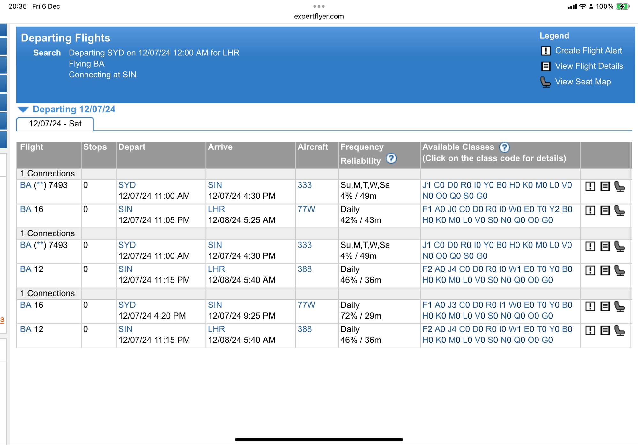The width and height of the screenshot is (638, 445).
Task: View flight details for BA 7493
Action: (605, 186)
